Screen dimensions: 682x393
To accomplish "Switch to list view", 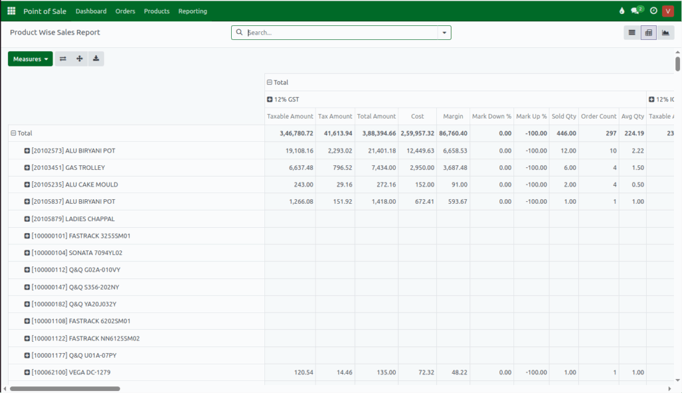I will click(631, 32).
